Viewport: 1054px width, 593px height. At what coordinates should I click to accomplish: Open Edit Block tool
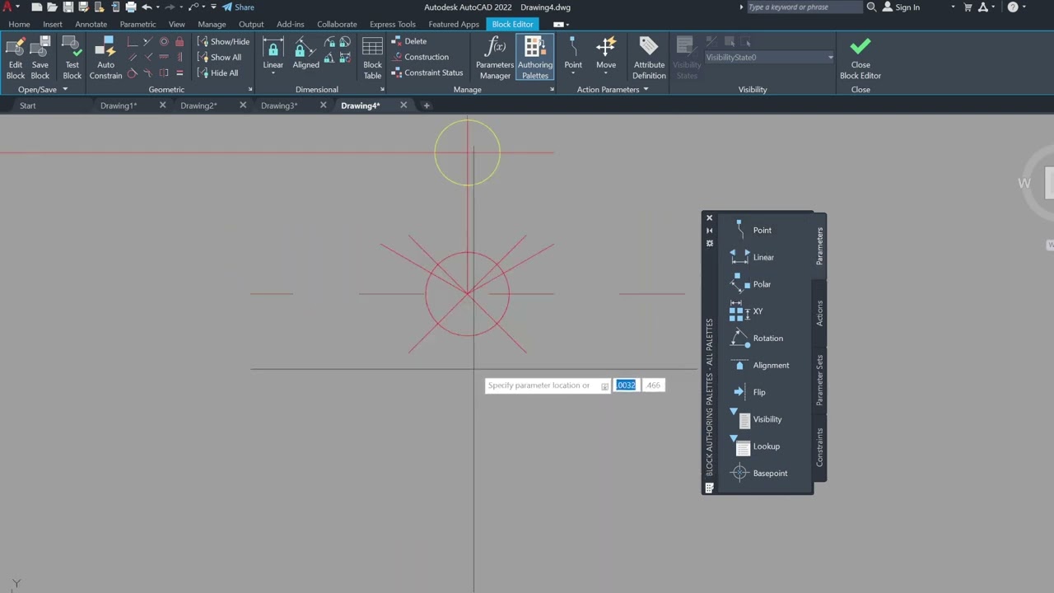[16, 58]
